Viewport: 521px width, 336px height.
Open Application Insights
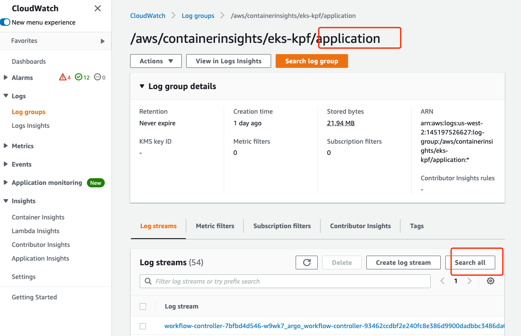coord(40,258)
